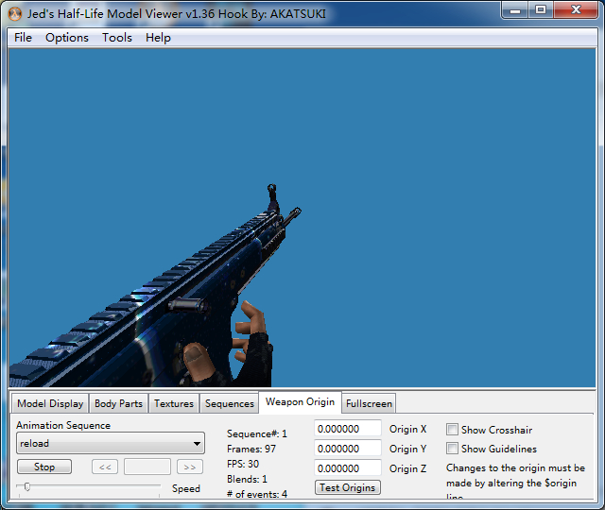Click the 'FPS: 30' info text
The image size is (605, 510).
click(x=243, y=464)
